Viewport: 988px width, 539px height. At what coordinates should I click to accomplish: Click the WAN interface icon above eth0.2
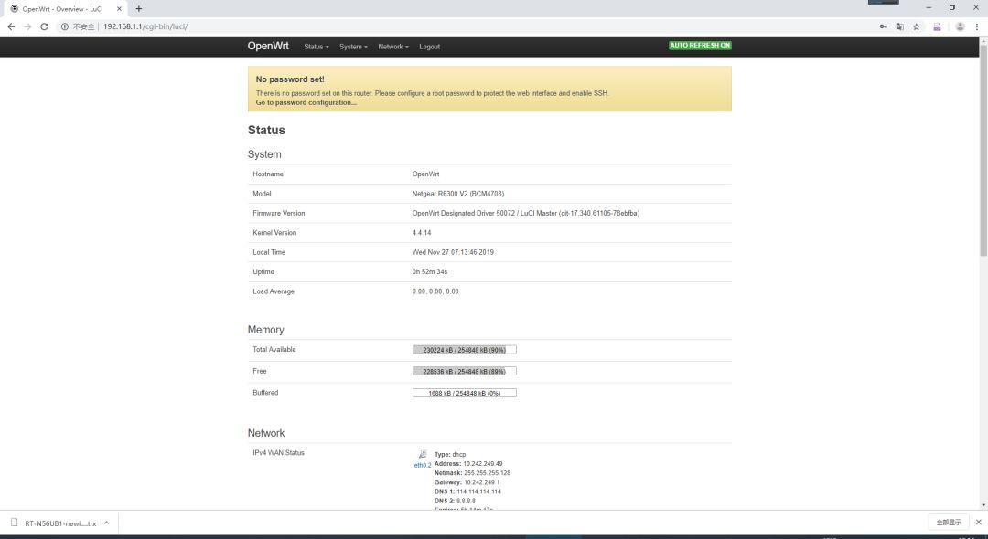tap(422, 455)
